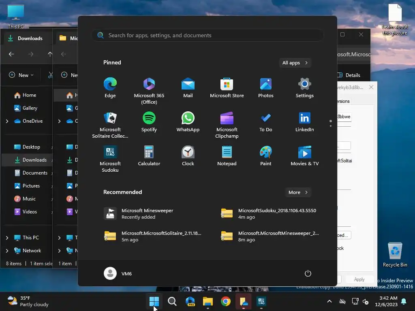Open Spotify
This screenshot has height=311, width=415.
[x=149, y=122]
